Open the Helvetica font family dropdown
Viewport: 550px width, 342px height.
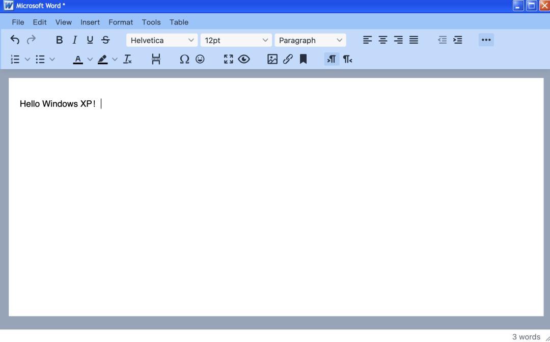(162, 40)
